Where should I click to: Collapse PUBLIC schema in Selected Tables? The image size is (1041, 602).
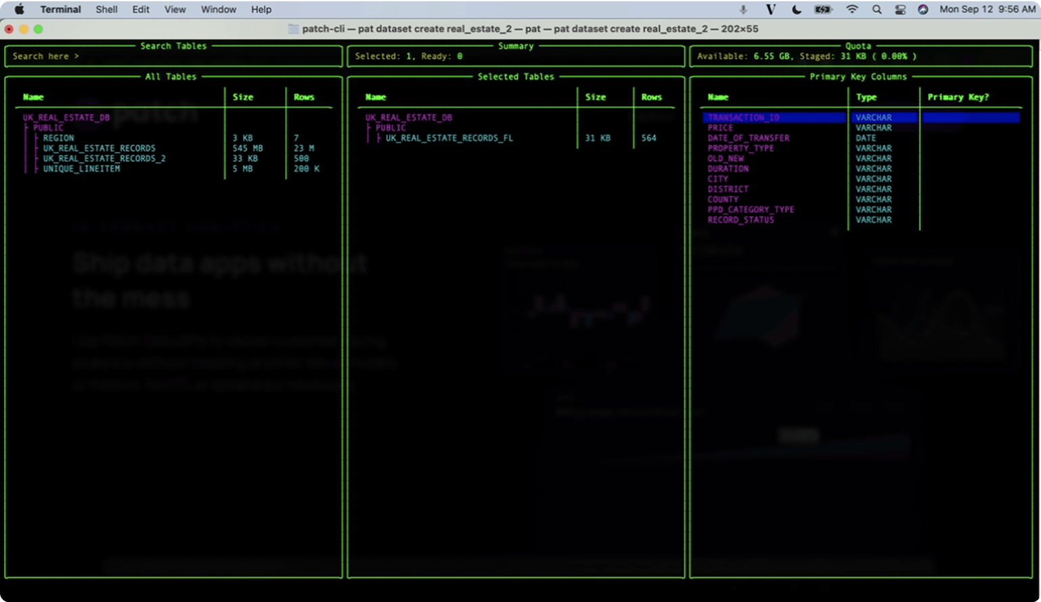391,127
